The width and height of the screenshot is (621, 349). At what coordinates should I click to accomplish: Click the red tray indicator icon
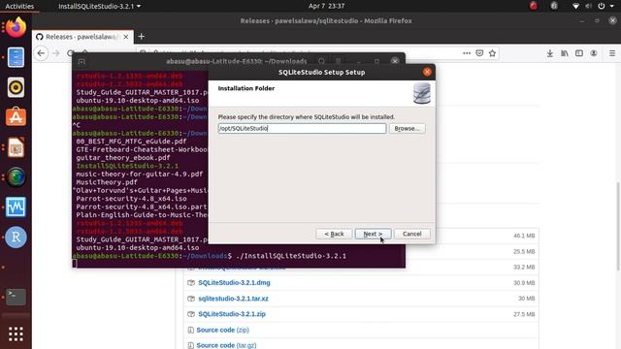534,6
